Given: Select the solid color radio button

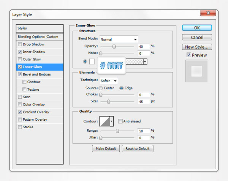Looking at the screenshot, I should (x=85, y=61).
